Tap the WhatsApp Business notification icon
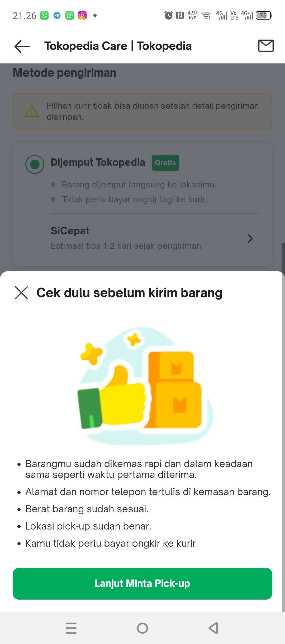 point(70,16)
